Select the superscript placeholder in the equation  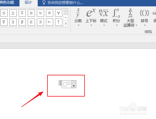click(x=69, y=83)
